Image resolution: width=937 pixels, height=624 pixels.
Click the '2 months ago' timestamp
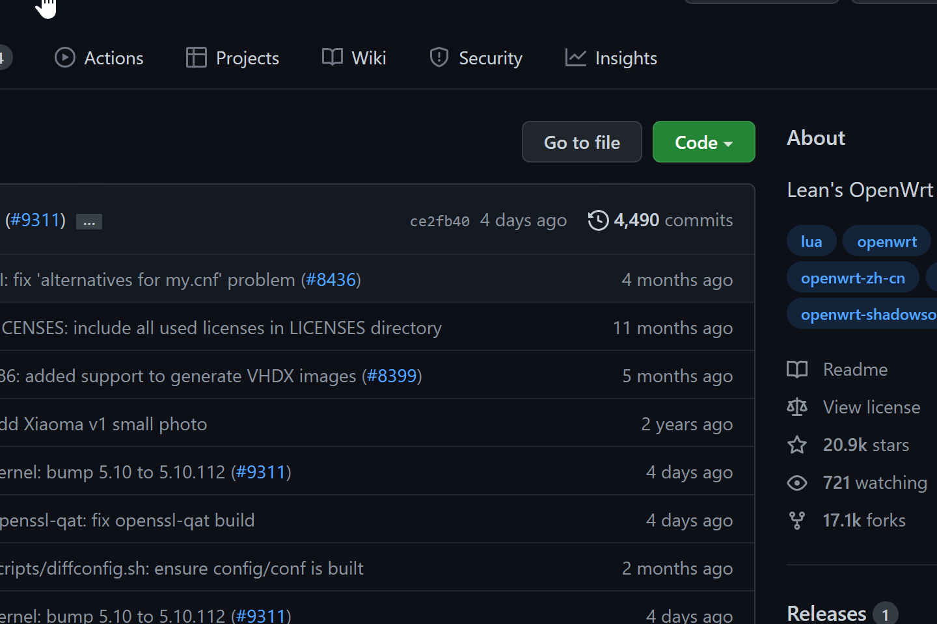coord(677,568)
